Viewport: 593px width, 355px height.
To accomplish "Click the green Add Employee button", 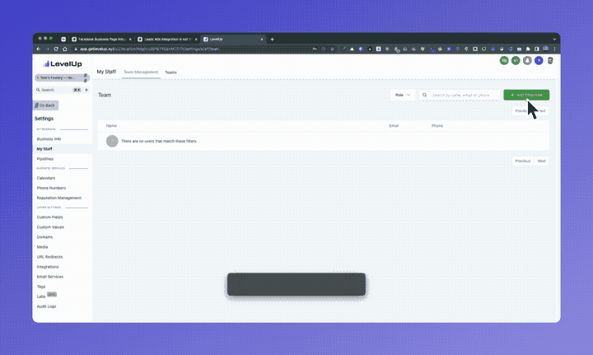I will 526,95.
